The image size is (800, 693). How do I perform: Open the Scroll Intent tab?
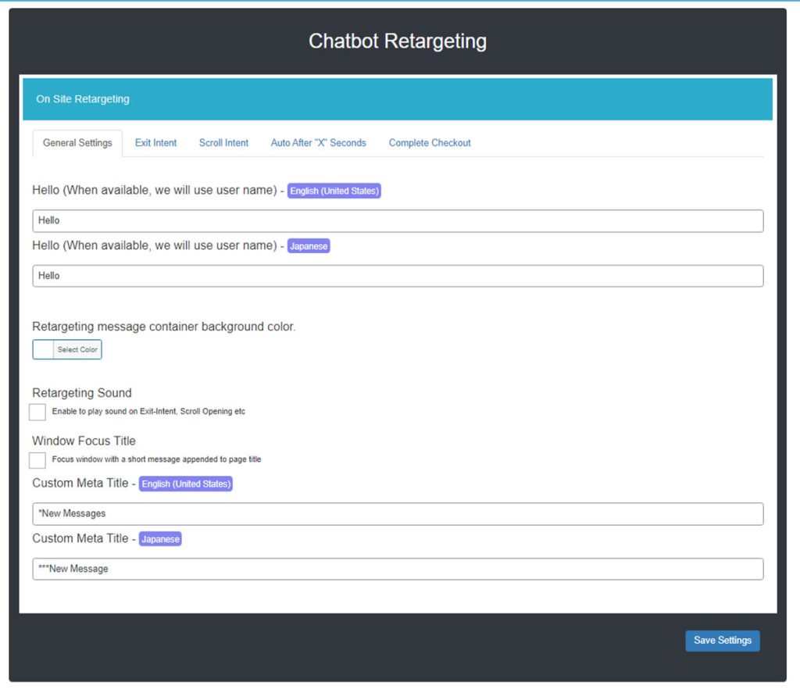click(223, 143)
